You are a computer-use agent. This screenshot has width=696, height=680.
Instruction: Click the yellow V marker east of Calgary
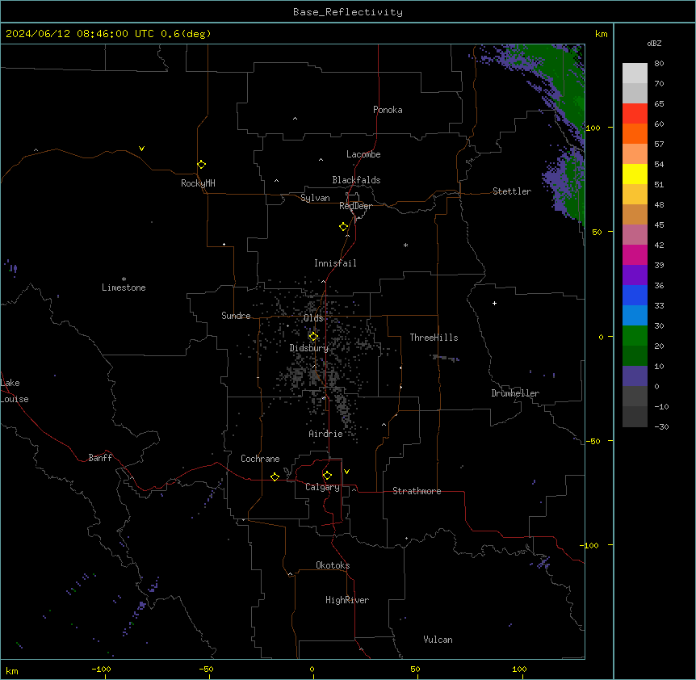click(346, 472)
